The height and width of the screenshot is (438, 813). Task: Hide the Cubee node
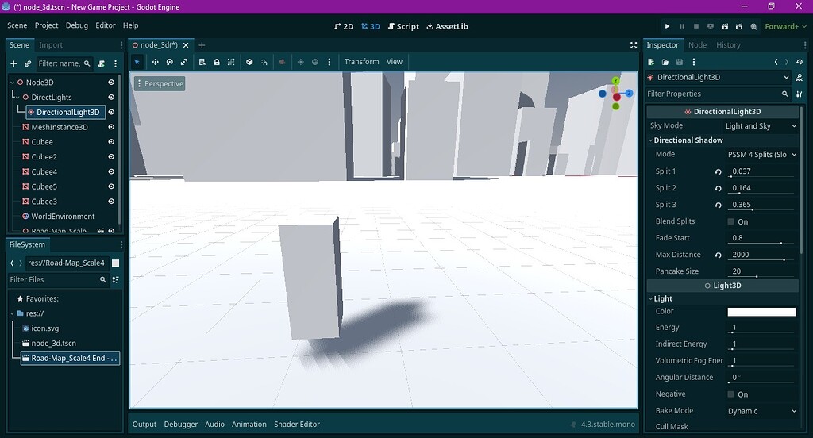coord(111,141)
